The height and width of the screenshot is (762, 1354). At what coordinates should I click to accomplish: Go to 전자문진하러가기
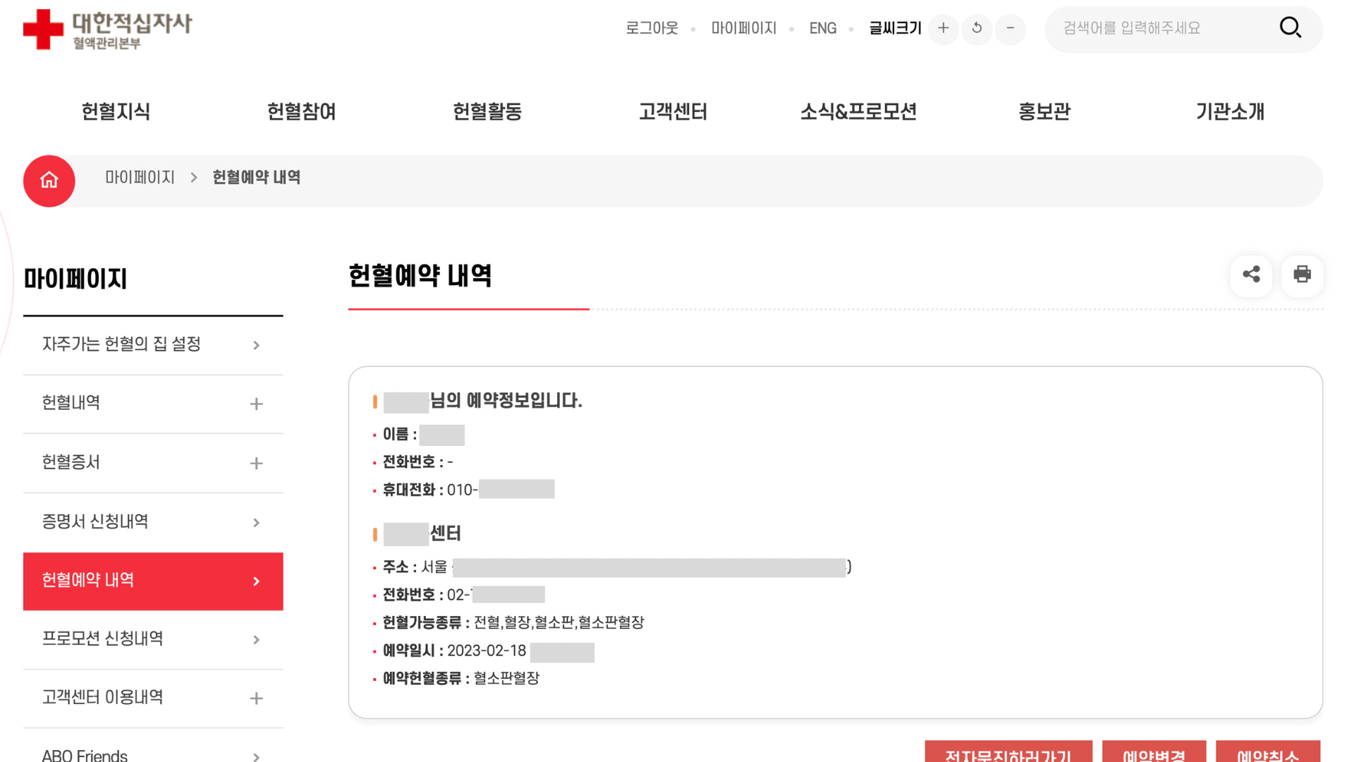pos(1008,756)
